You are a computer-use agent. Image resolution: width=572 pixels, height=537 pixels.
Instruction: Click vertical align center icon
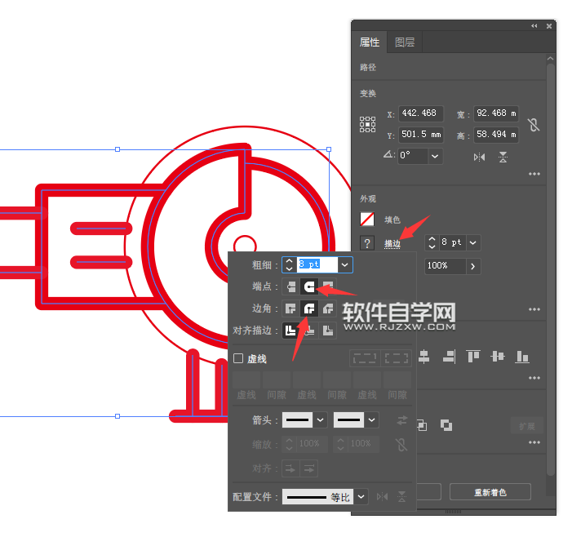[498, 357]
